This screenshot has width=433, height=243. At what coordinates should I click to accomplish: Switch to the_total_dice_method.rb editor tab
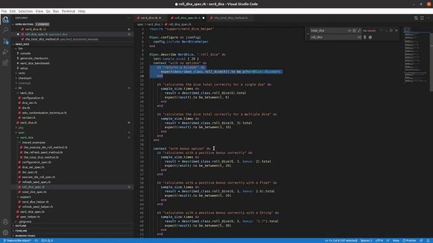231,18
